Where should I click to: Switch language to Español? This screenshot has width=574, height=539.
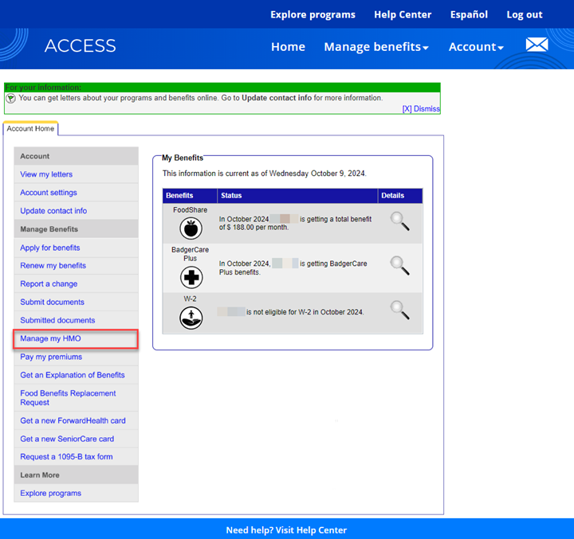469,14
